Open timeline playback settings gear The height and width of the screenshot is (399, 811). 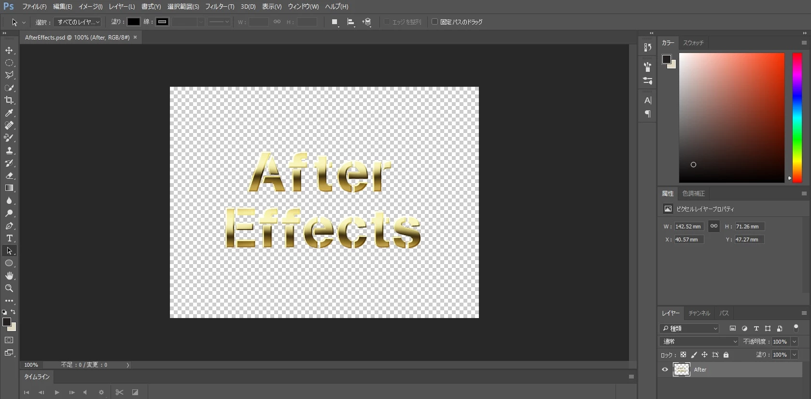(x=101, y=393)
